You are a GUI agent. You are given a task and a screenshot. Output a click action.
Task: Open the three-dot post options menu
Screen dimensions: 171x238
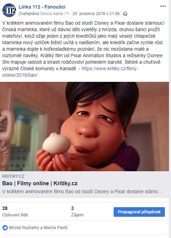click(x=163, y=6)
